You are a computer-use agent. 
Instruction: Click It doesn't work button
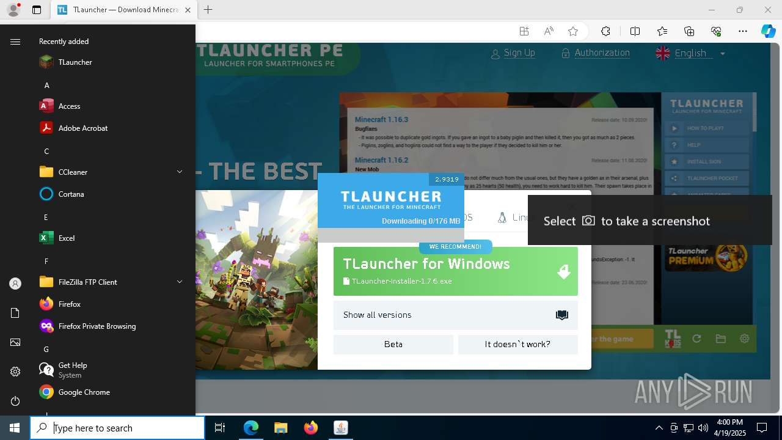pyautogui.click(x=518, y=345)
